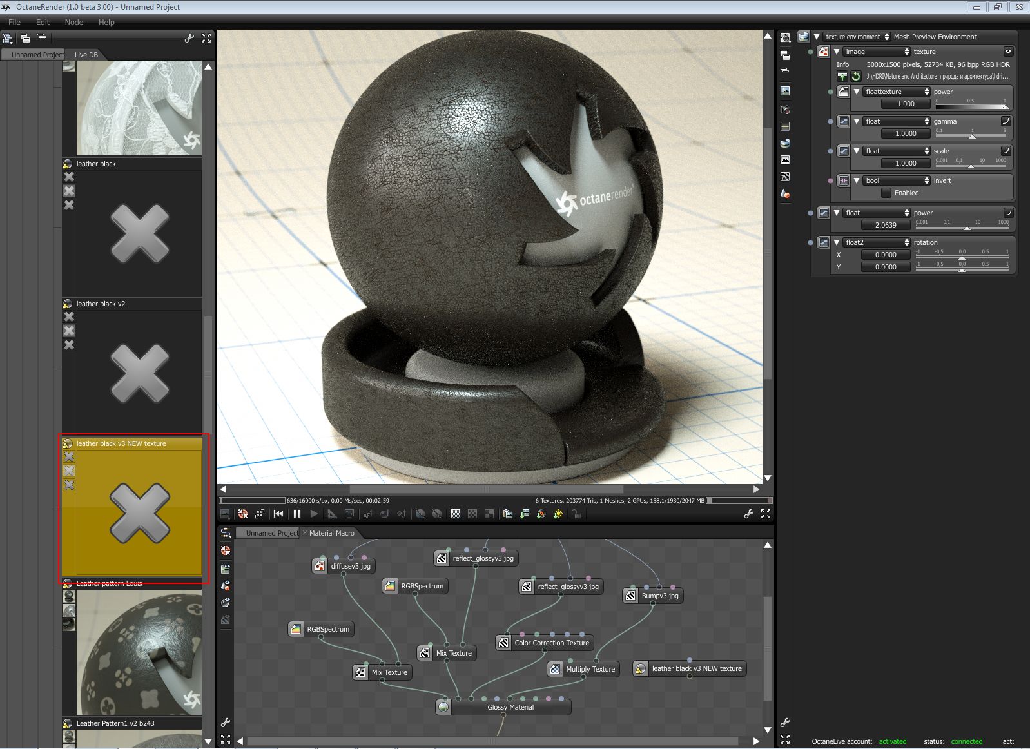Open the bool dropdown beside invert

(897, 180)
